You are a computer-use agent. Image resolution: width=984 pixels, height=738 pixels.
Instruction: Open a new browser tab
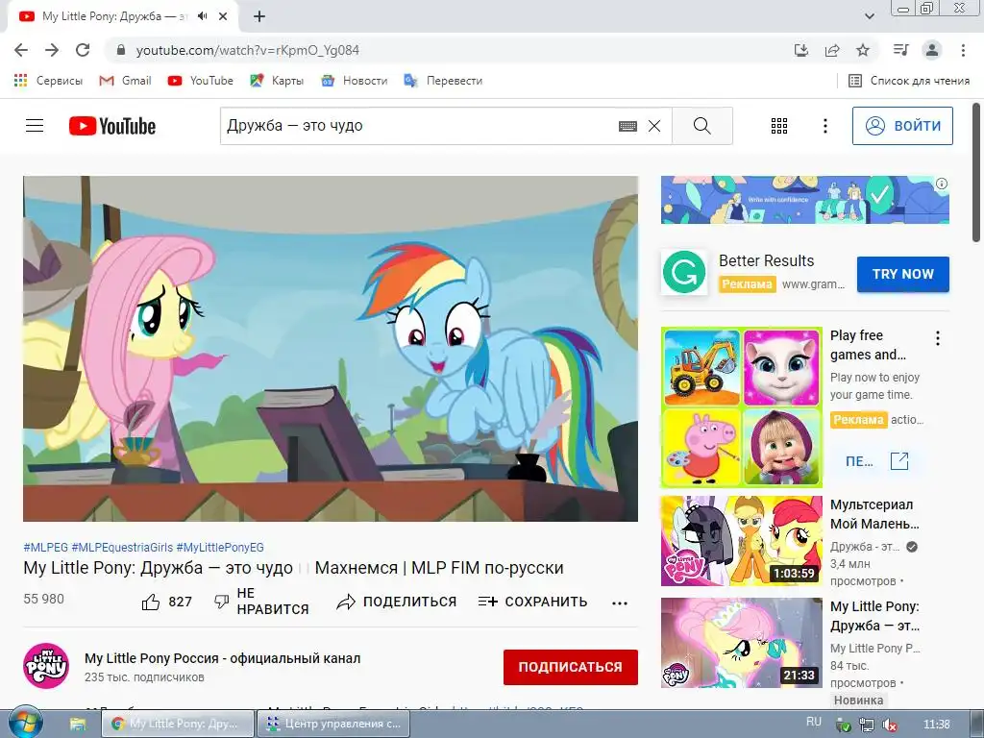coord(259,16)
